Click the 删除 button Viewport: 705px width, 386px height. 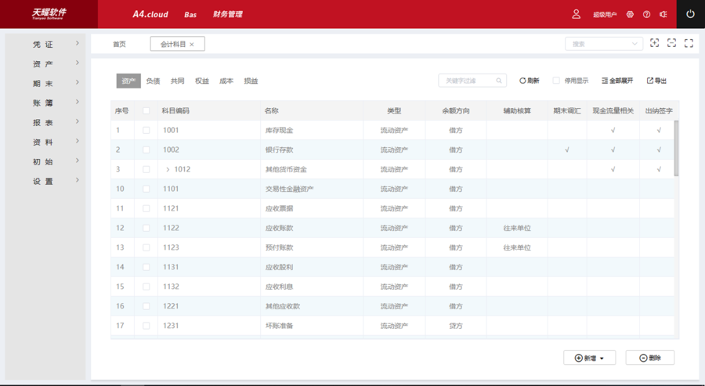pos(649,358)
